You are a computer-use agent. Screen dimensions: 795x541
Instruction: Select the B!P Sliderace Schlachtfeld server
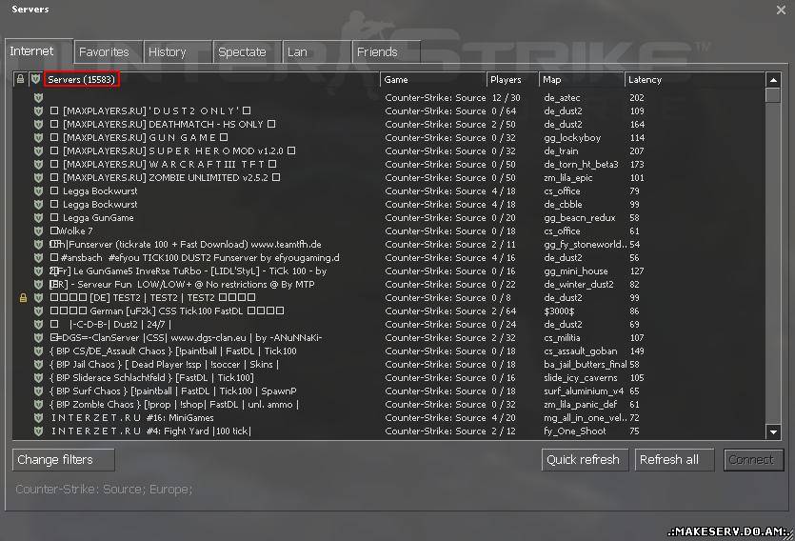click(x=389, y=378)
